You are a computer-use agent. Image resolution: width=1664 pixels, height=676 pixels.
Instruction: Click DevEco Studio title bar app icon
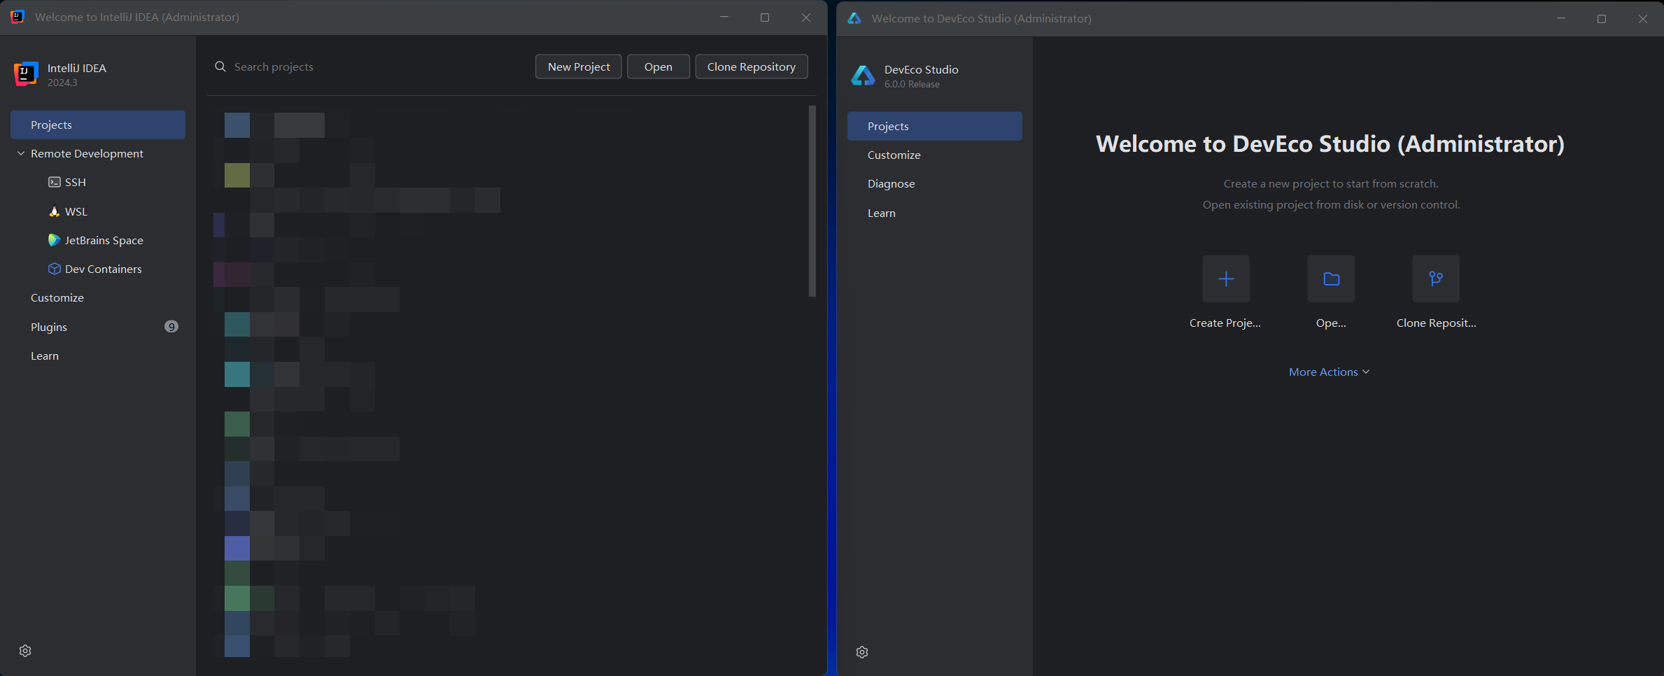tap(854, 18)
